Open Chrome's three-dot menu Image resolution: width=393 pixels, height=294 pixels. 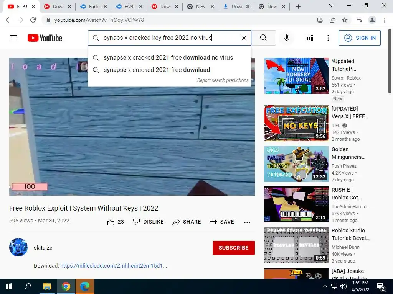[x=385, y=20]
